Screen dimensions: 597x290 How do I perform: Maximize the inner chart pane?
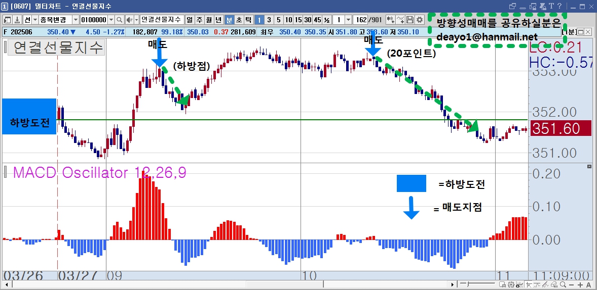point(581,32)
